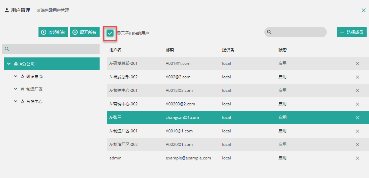Delete admin user via X icon
Screen dimensions: 369x178
pyautogui.click(x=357, y=158)
